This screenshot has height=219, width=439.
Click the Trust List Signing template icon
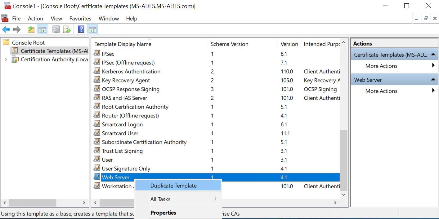97,151
